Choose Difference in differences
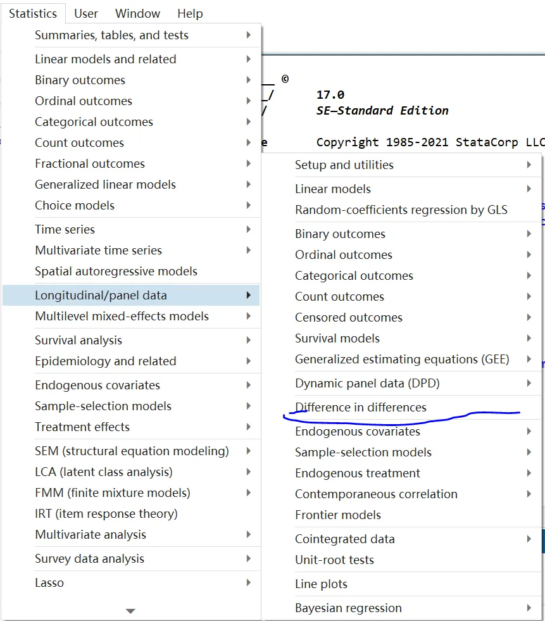 click(x=401, y=407)
